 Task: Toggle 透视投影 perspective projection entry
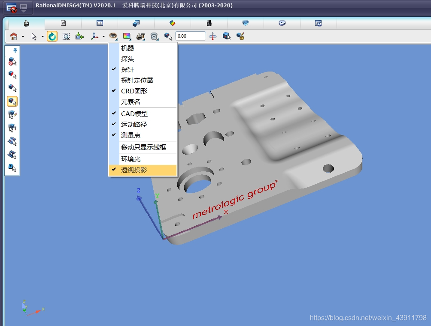coord(143,170)
